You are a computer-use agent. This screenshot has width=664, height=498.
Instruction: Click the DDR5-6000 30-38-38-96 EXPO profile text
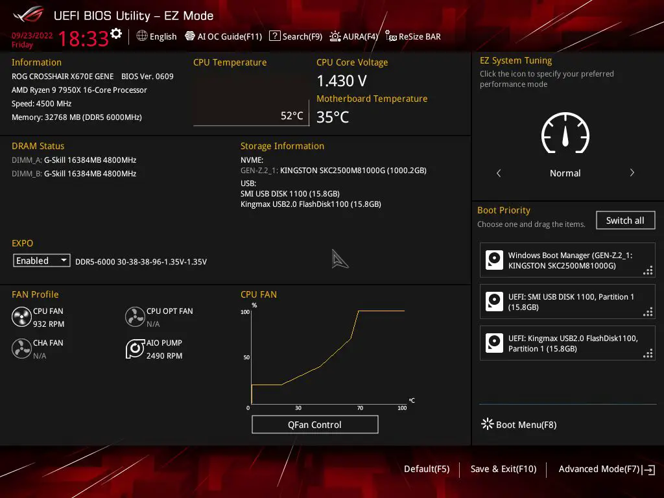coord(141,262)
